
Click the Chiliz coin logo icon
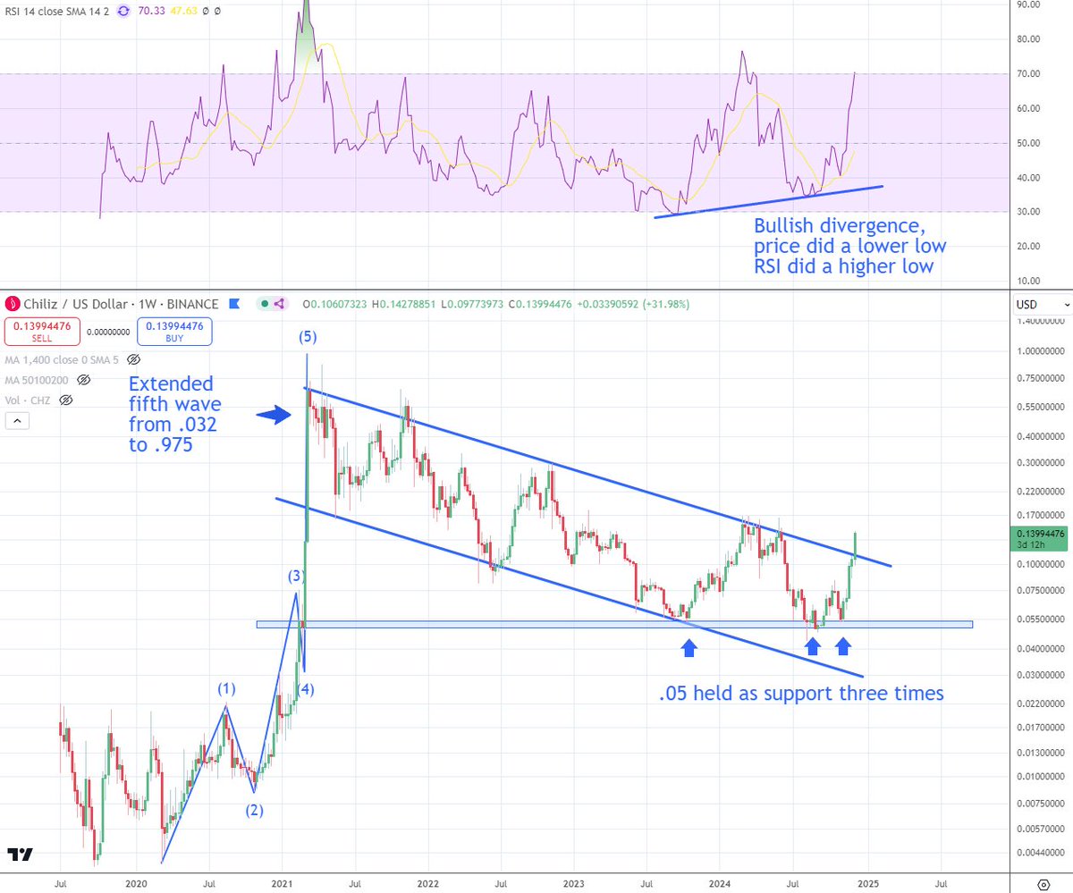13,304
